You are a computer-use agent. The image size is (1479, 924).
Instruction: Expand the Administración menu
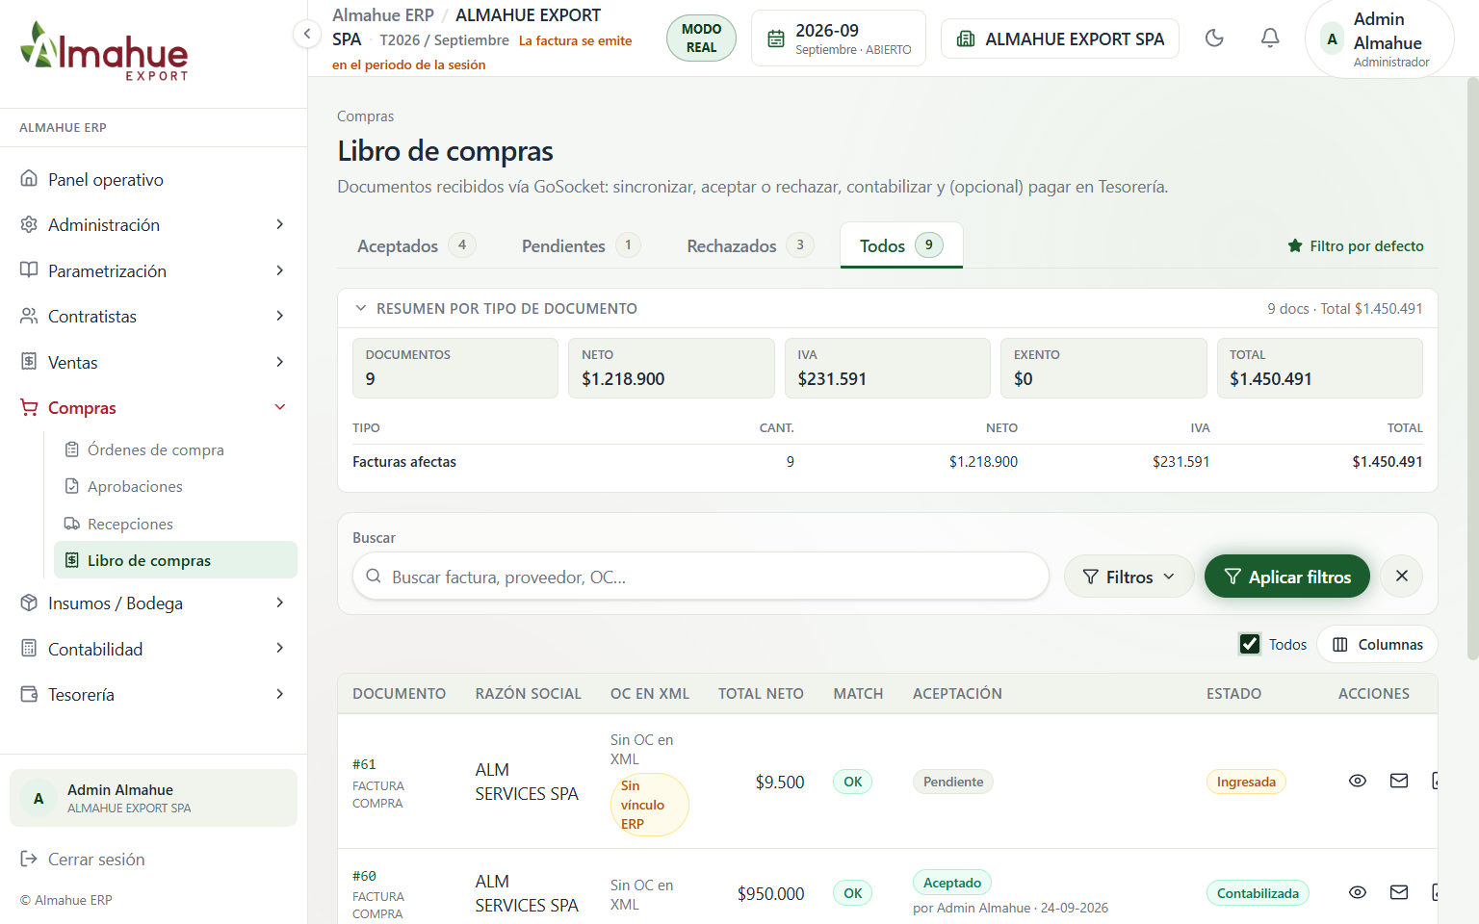coord(154,225)
